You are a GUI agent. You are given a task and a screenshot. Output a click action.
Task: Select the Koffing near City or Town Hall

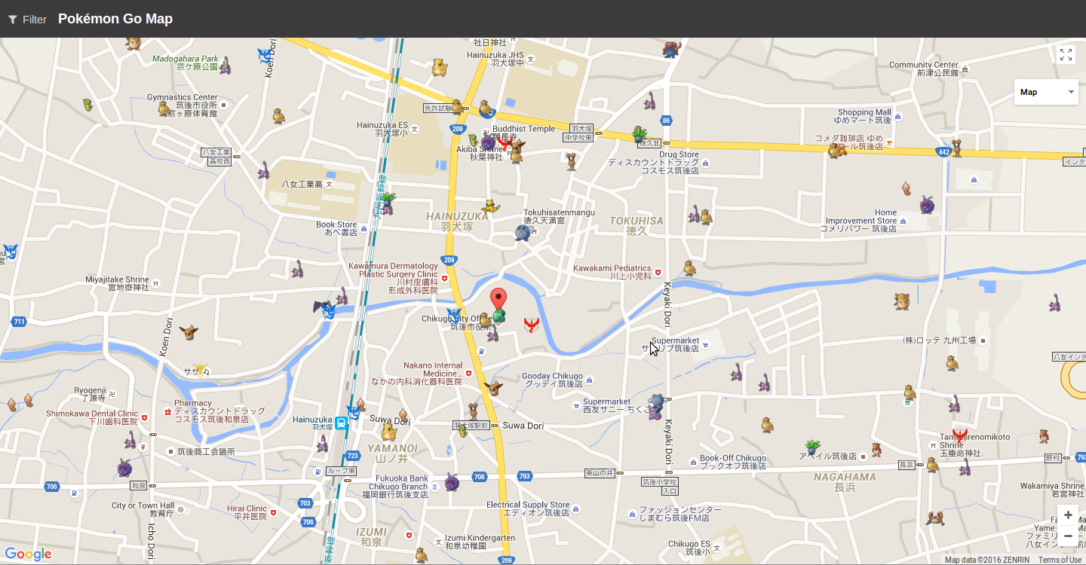pyautogui.click(x=124, y=467)
